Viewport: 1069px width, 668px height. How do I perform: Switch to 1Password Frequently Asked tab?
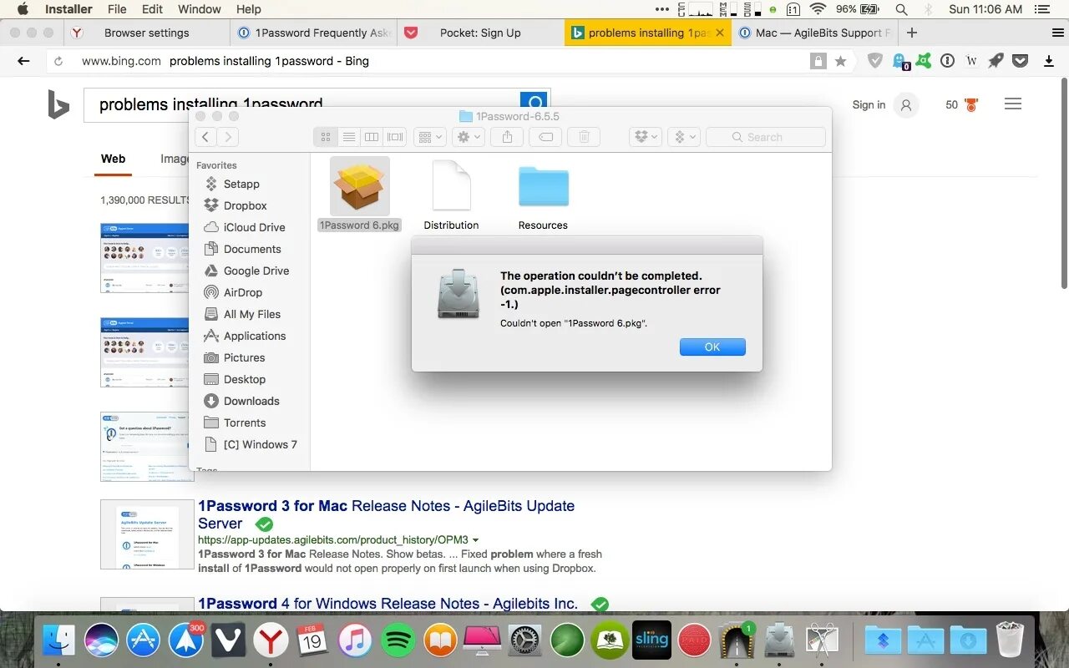pos(314,33)
